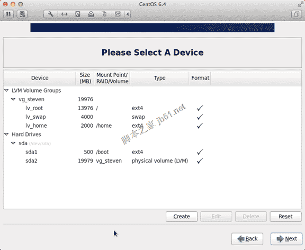Click the swap type text
305x250 pixels.
(138, 117)
